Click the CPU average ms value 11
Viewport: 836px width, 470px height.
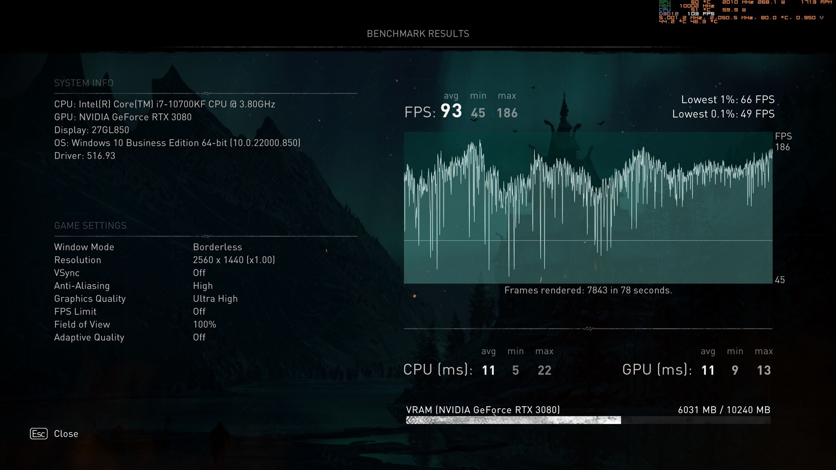pos(488,370)
